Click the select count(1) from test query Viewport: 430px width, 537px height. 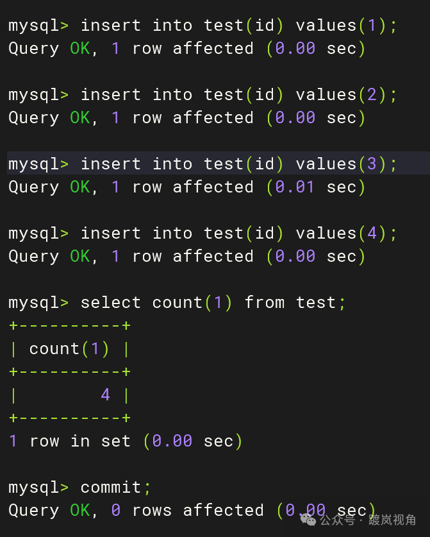pyautogui.click(x=177, y=303)
